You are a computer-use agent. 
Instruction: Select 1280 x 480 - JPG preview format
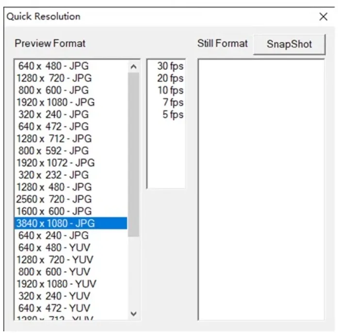coord(71,187)
